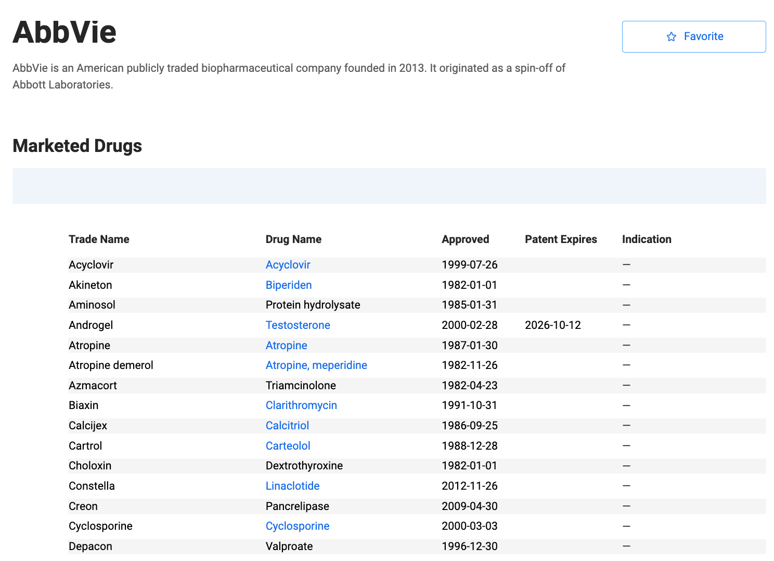
Task: Click approval date 1991-10-31
Action: coord(469,405)
